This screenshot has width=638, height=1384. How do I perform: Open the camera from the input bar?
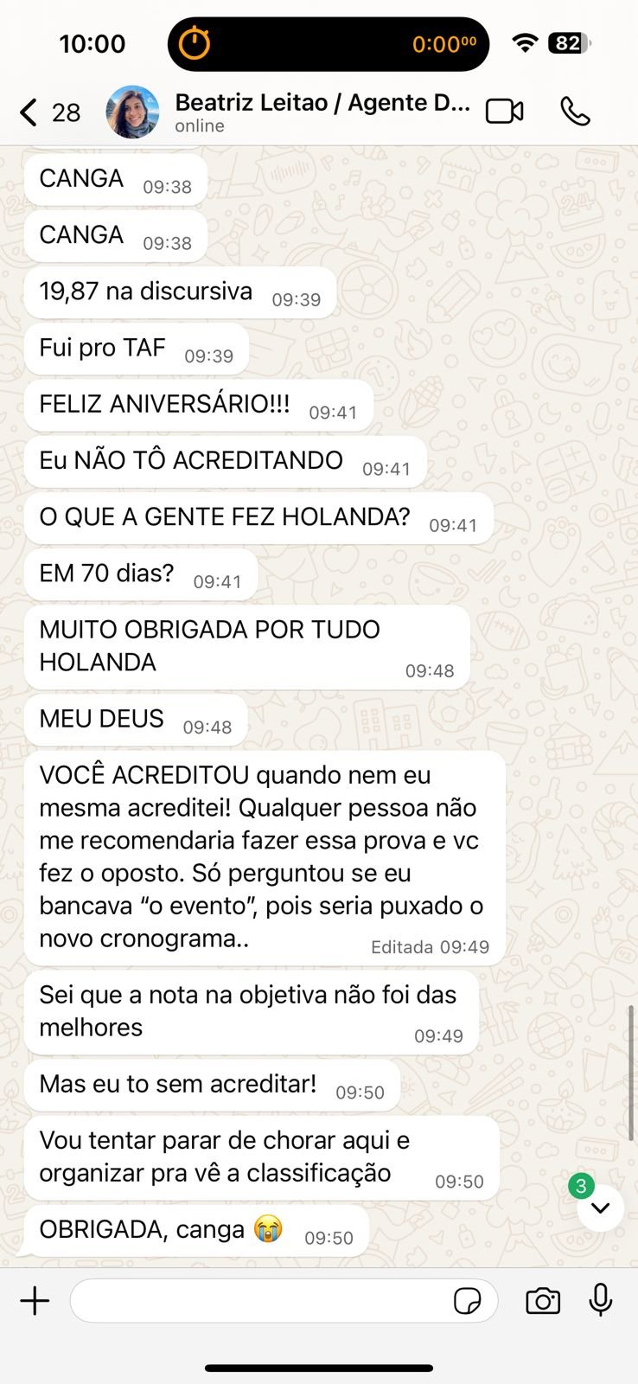[543, 1301]
